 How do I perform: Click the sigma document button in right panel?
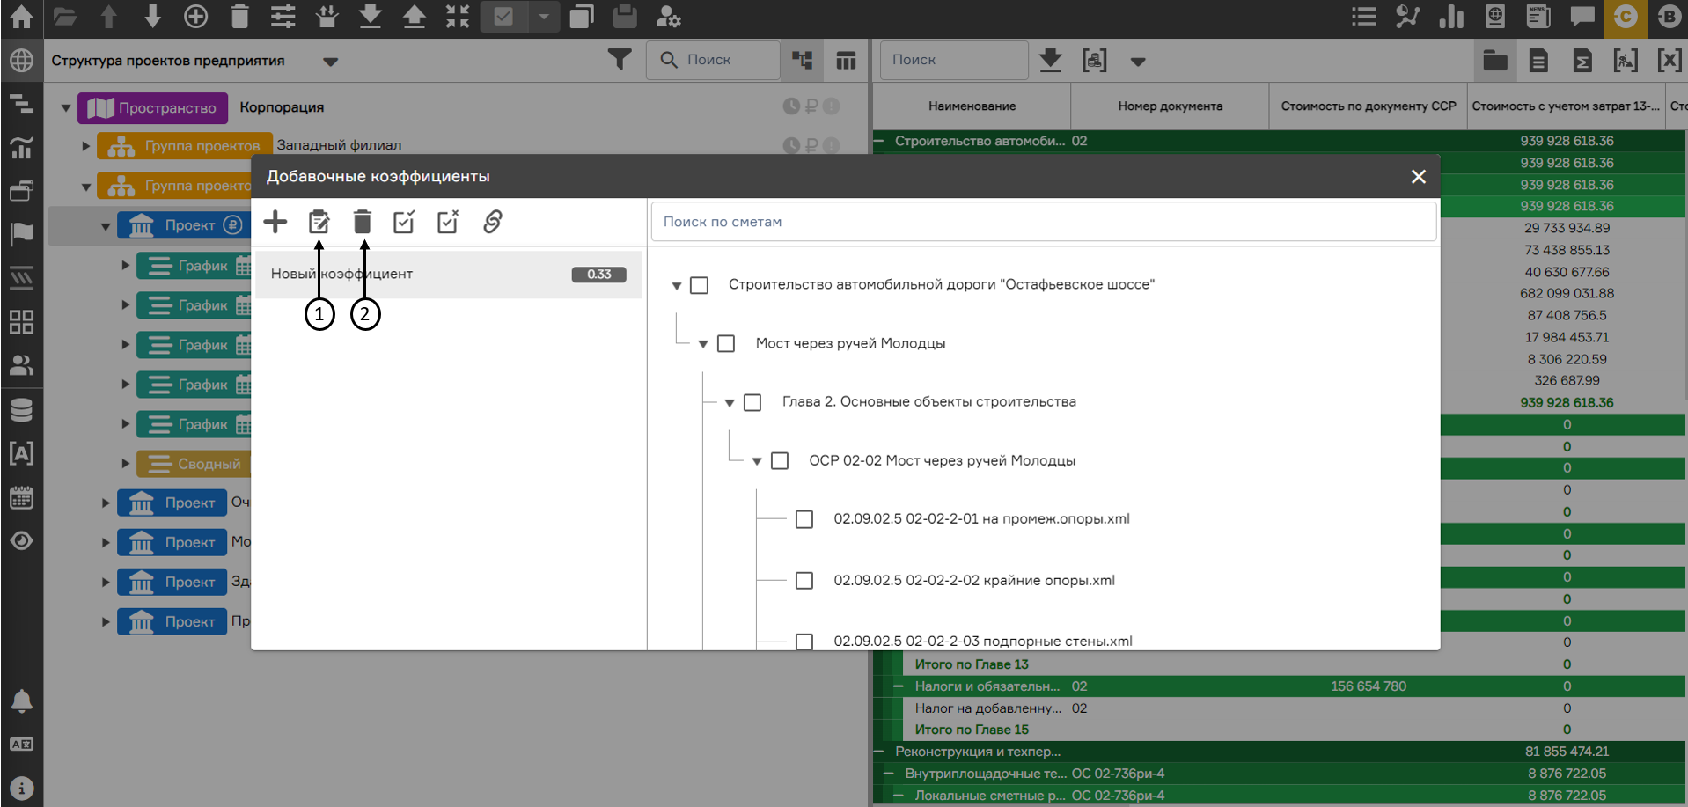1582,61
